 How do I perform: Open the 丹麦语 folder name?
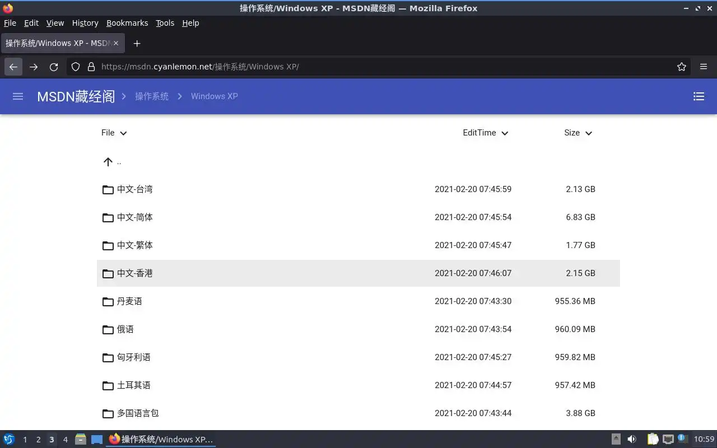click(129, 301)
